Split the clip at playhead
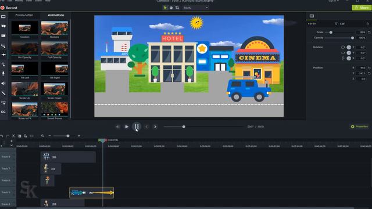 [x=31, y=136]
